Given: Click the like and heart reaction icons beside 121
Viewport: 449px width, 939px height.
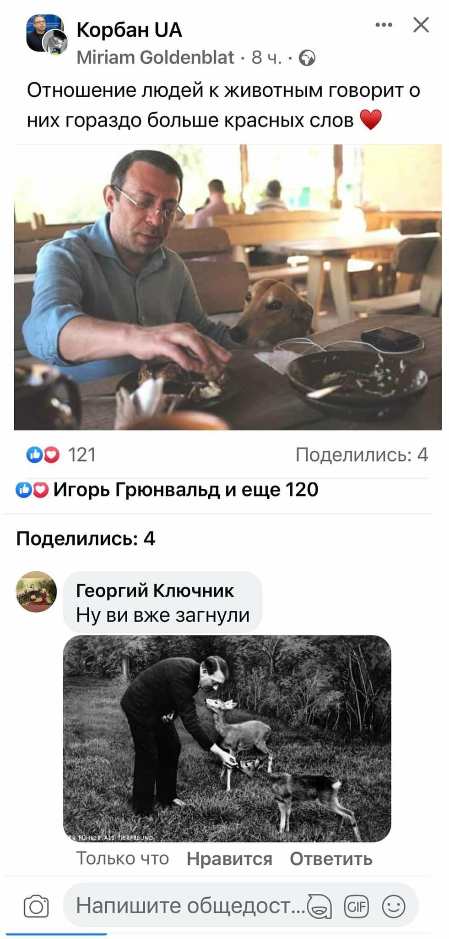Looking at the screenshot, I should (43, 455).
